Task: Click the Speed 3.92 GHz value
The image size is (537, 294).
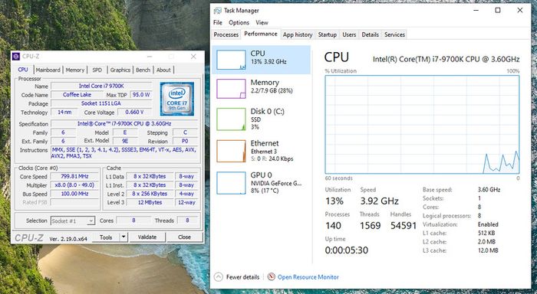Action: pos(379,201)
